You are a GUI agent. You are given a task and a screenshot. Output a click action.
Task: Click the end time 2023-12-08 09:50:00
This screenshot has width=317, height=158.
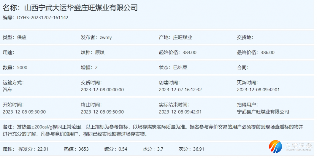102,112
